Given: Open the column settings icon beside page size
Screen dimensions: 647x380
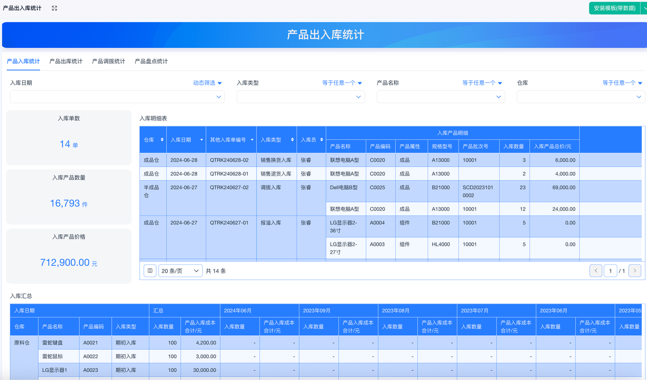Looking at the screenshot, I should (150, 271).
